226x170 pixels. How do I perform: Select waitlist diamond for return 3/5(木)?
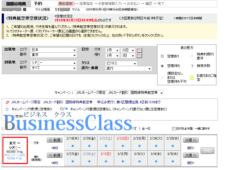173,161
